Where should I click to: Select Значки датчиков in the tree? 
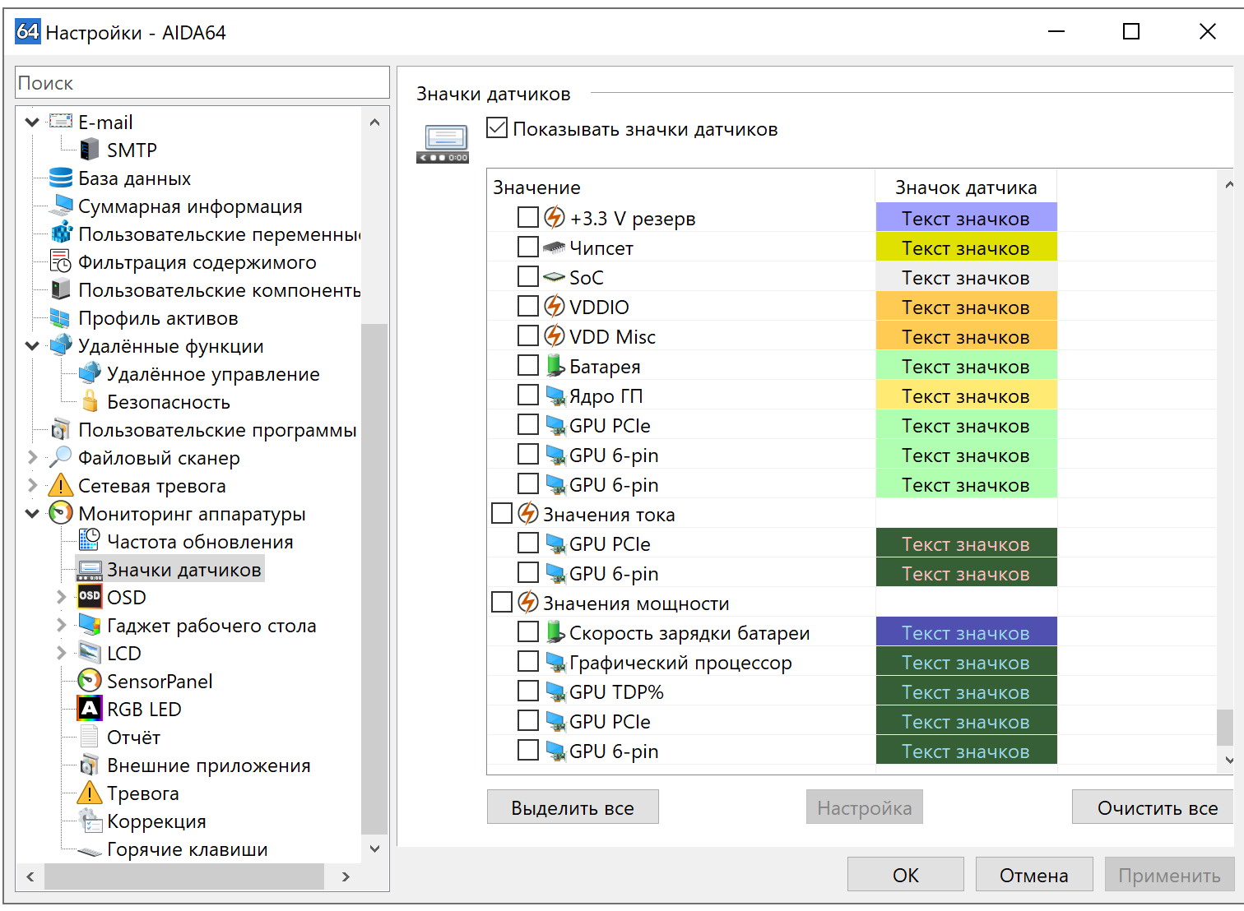[x=184, y=569]
